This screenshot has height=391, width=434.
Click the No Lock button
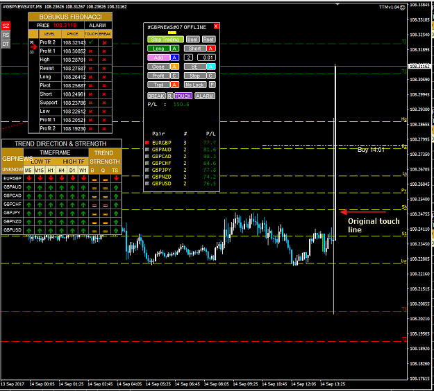pyautogui.click(x=195, y=85)
